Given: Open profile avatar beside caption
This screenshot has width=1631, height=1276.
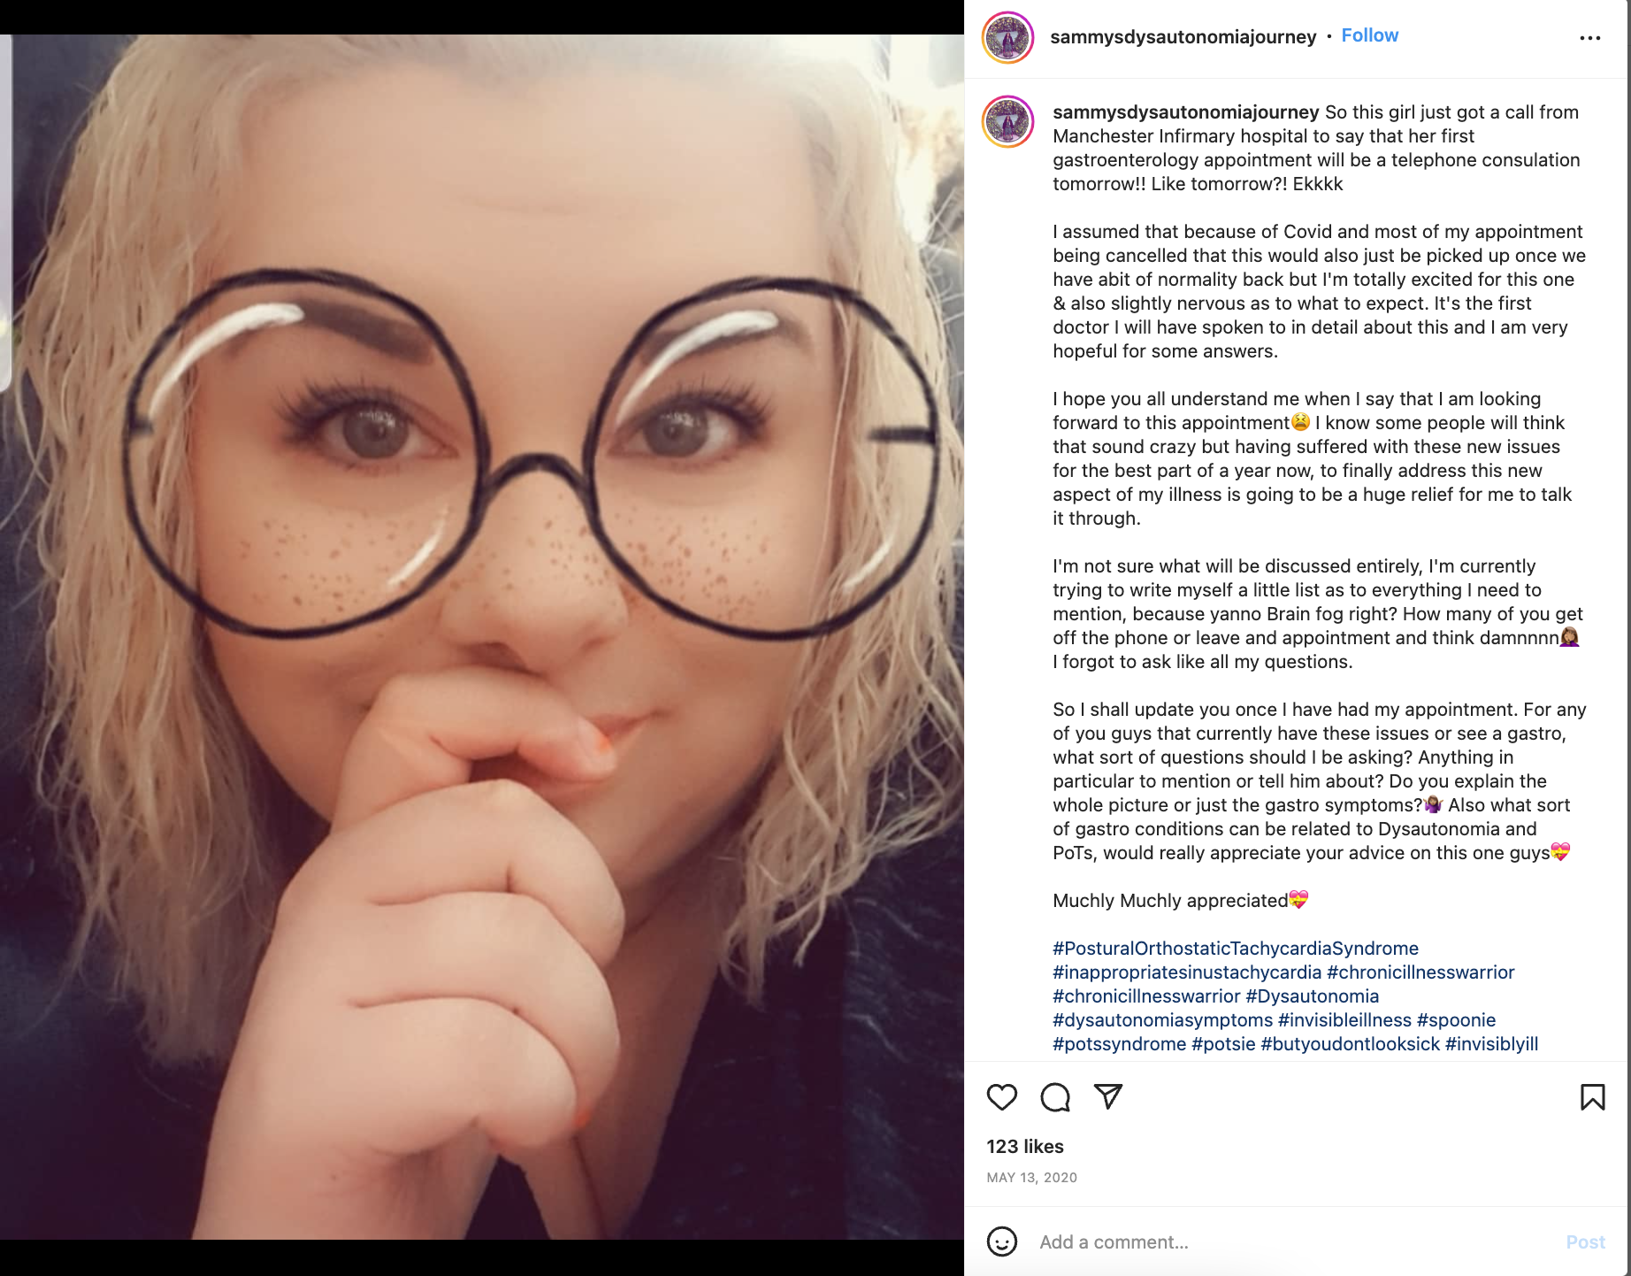Looking at the screenshot, I should click(1007, 121).
